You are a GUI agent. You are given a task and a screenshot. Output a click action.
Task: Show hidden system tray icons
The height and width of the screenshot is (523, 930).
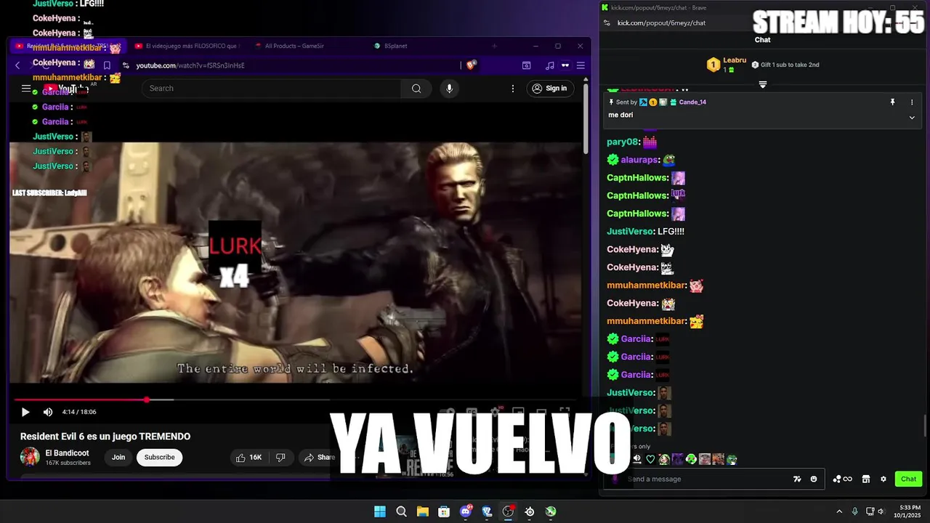pyautogui.click(x=839, y=511)
